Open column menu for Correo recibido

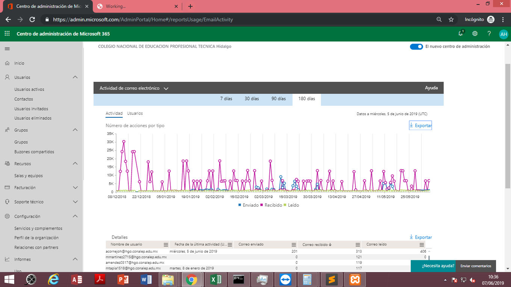tap(358, 245)
